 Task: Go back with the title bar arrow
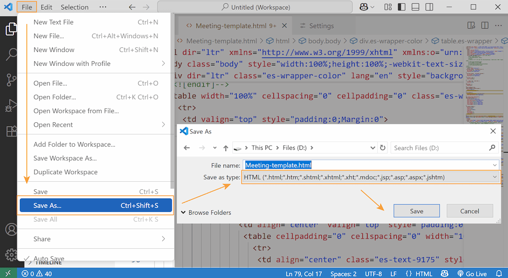[x=132, y=7]
